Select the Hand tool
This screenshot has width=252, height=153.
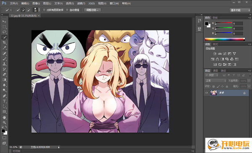[4, 117]
